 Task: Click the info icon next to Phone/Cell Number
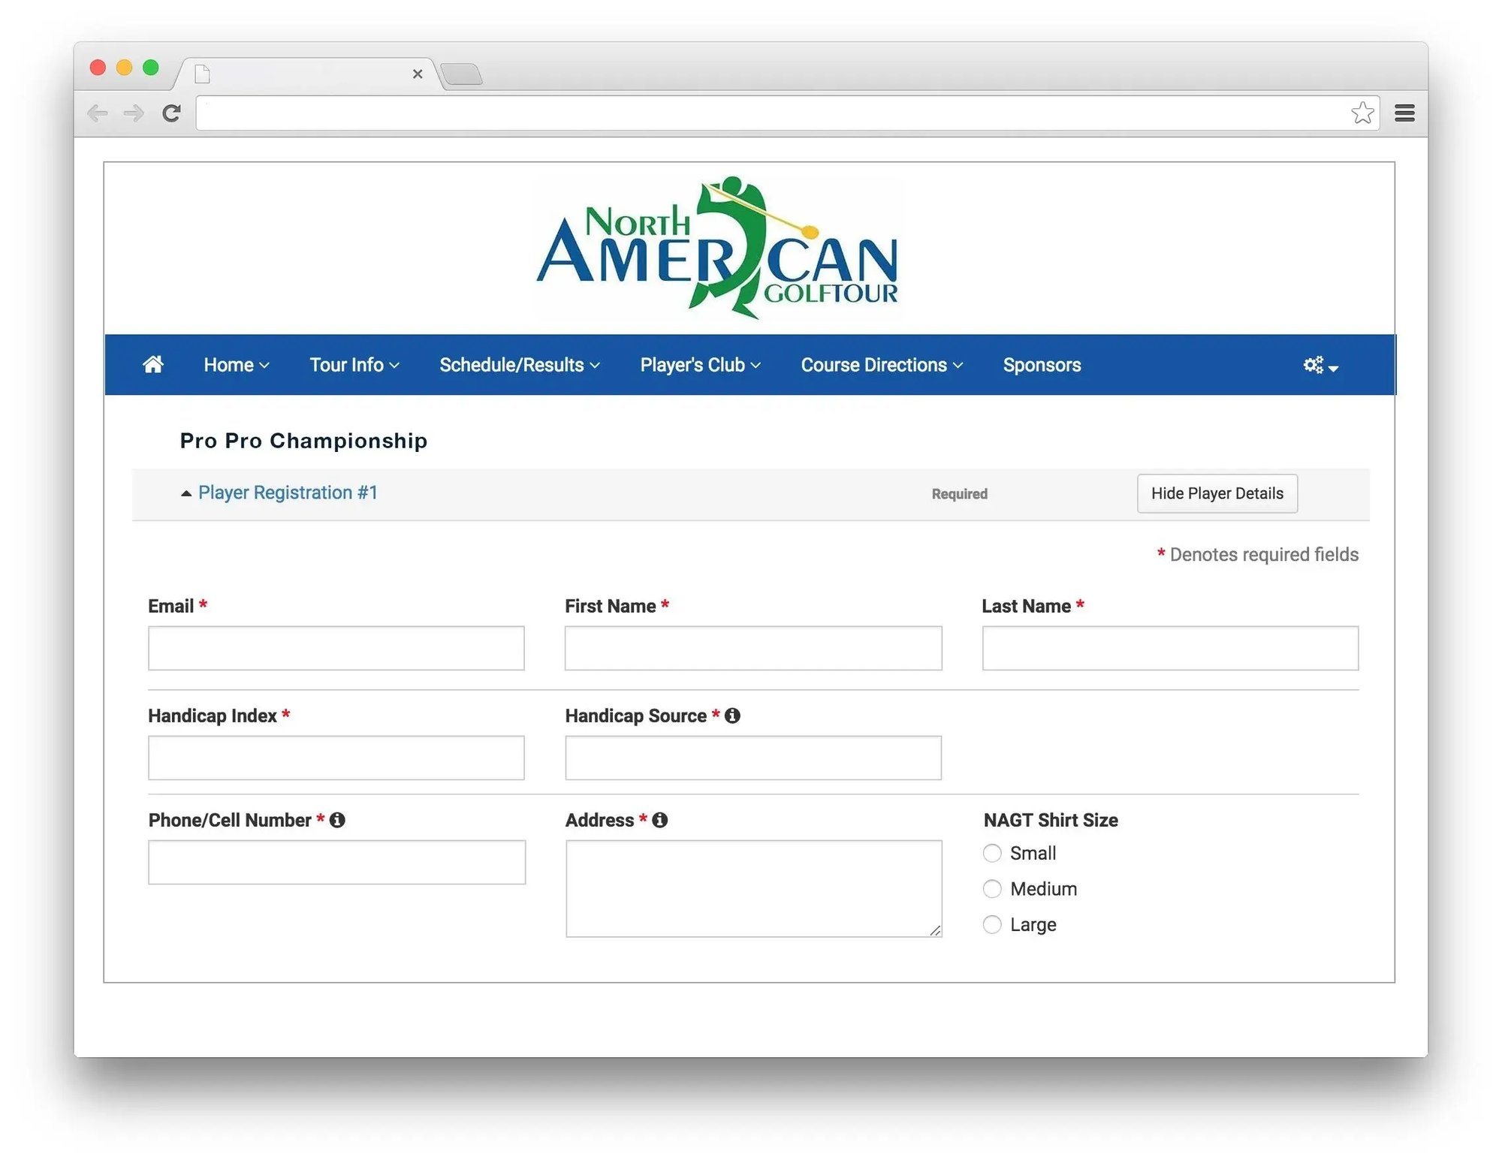click(339, 819)
